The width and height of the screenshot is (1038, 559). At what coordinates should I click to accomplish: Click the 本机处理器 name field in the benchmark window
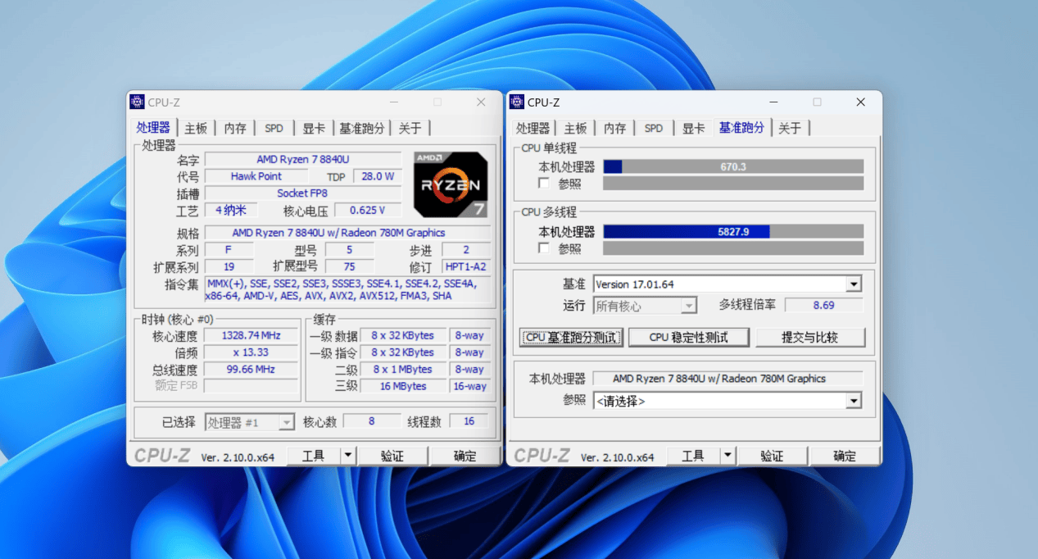728,379
